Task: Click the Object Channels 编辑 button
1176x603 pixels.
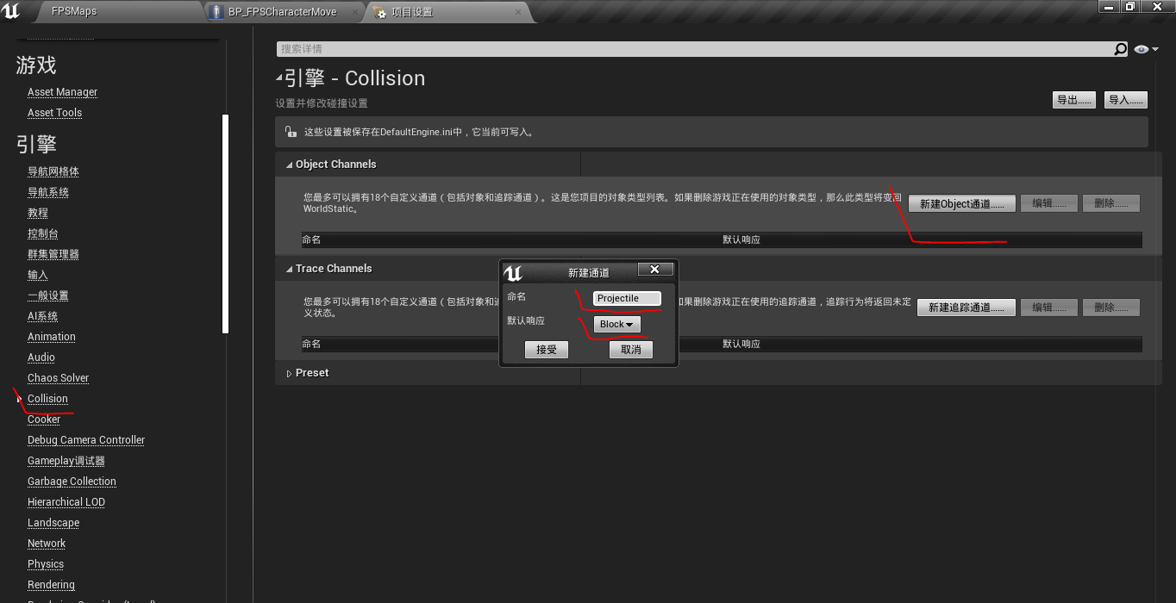Action: [x=1048, y=203]
